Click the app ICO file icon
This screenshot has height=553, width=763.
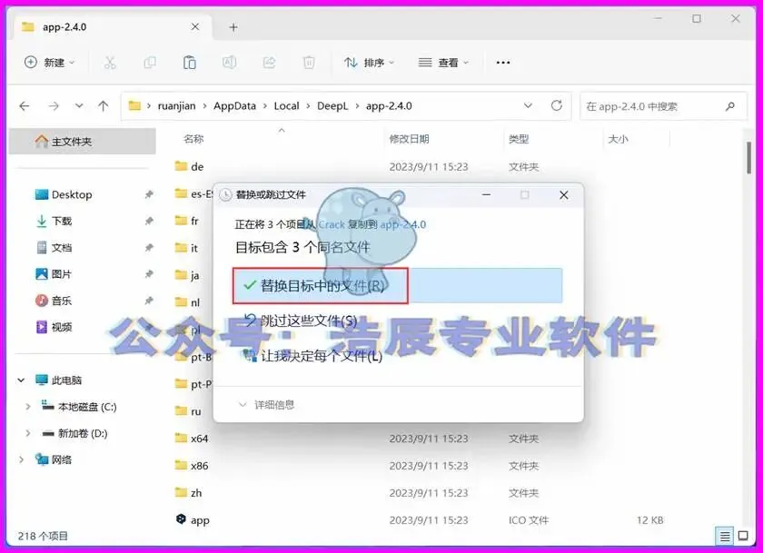(x=181, y=519)
